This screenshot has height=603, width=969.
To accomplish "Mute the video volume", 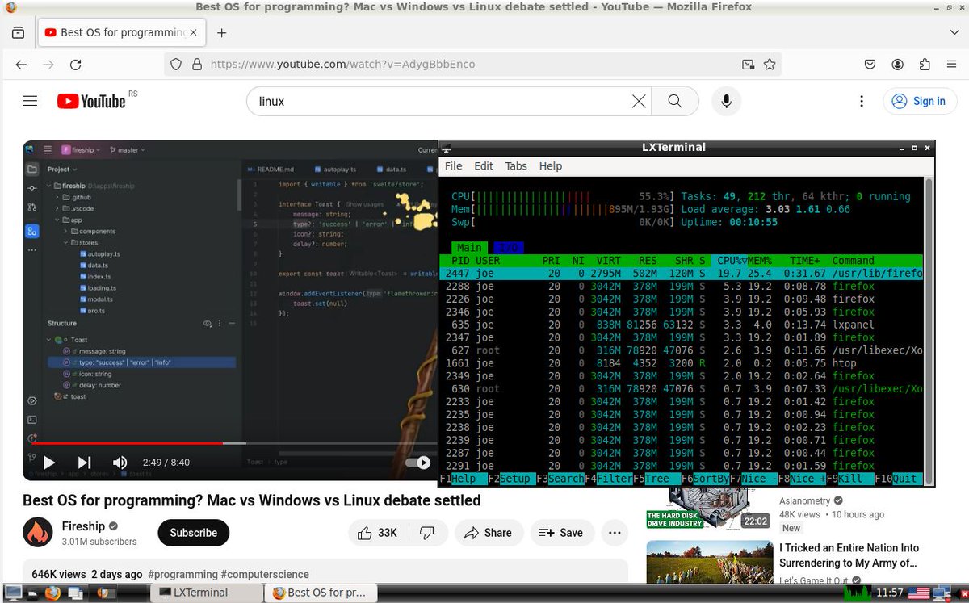I will [x=120, y=463].
